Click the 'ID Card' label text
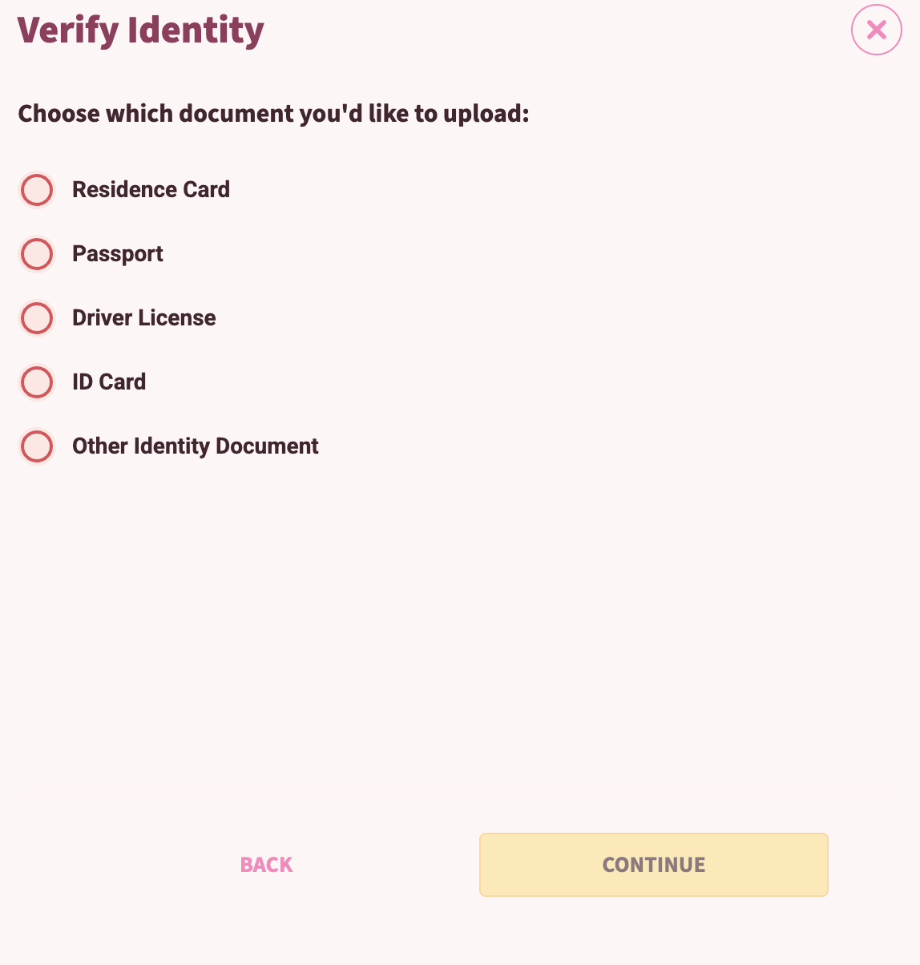This screenshot has width=920, height=965. (x=109, y=382)
